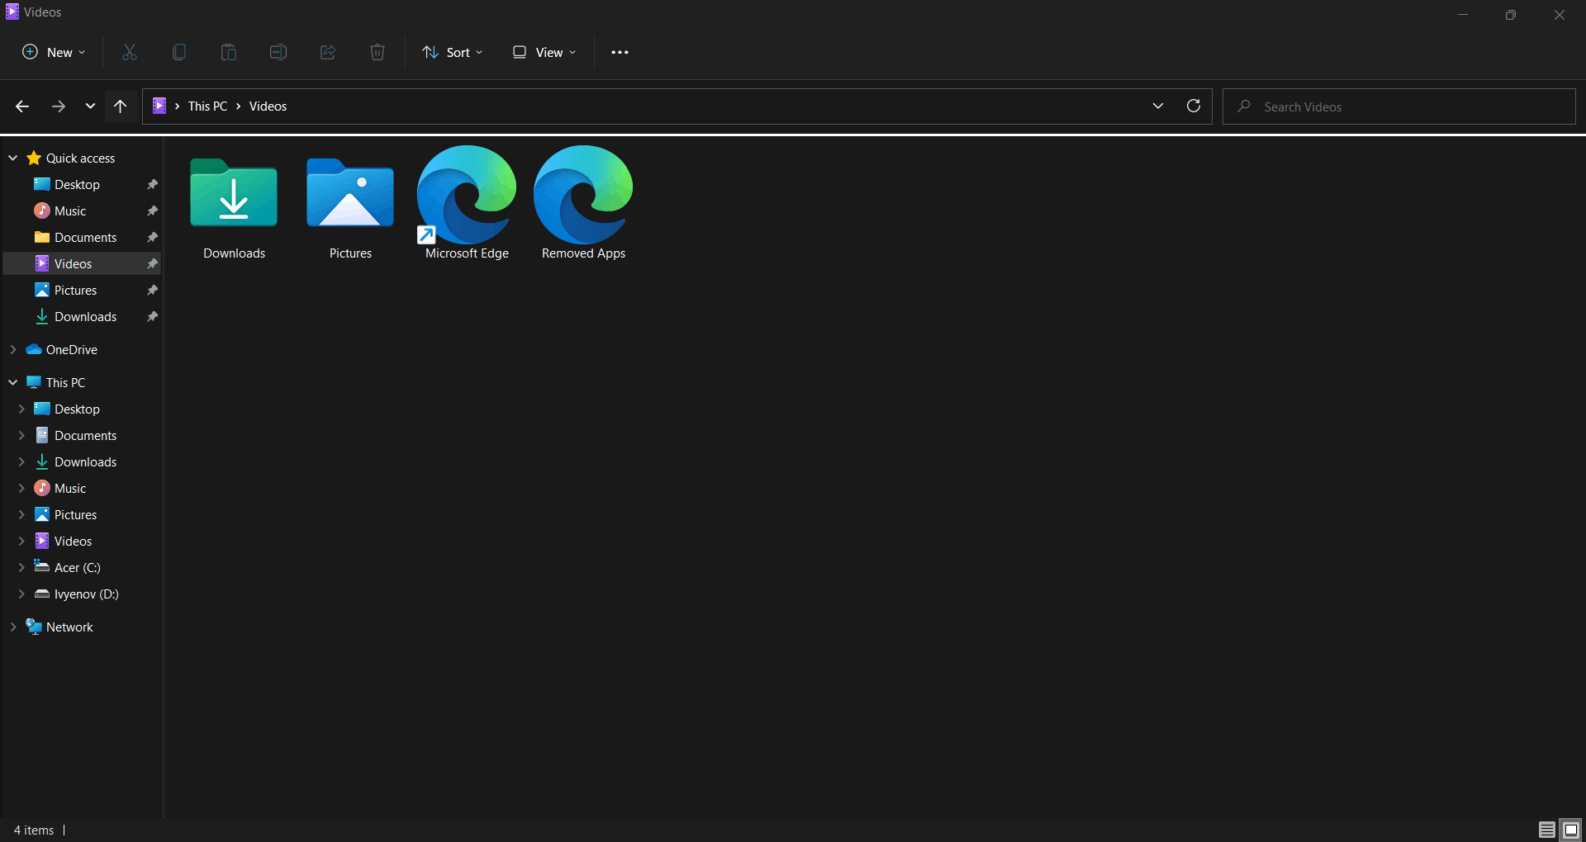Click the Search Videos field
This screenshot has width=1586, height=842.
click(x=1399, y=106)
